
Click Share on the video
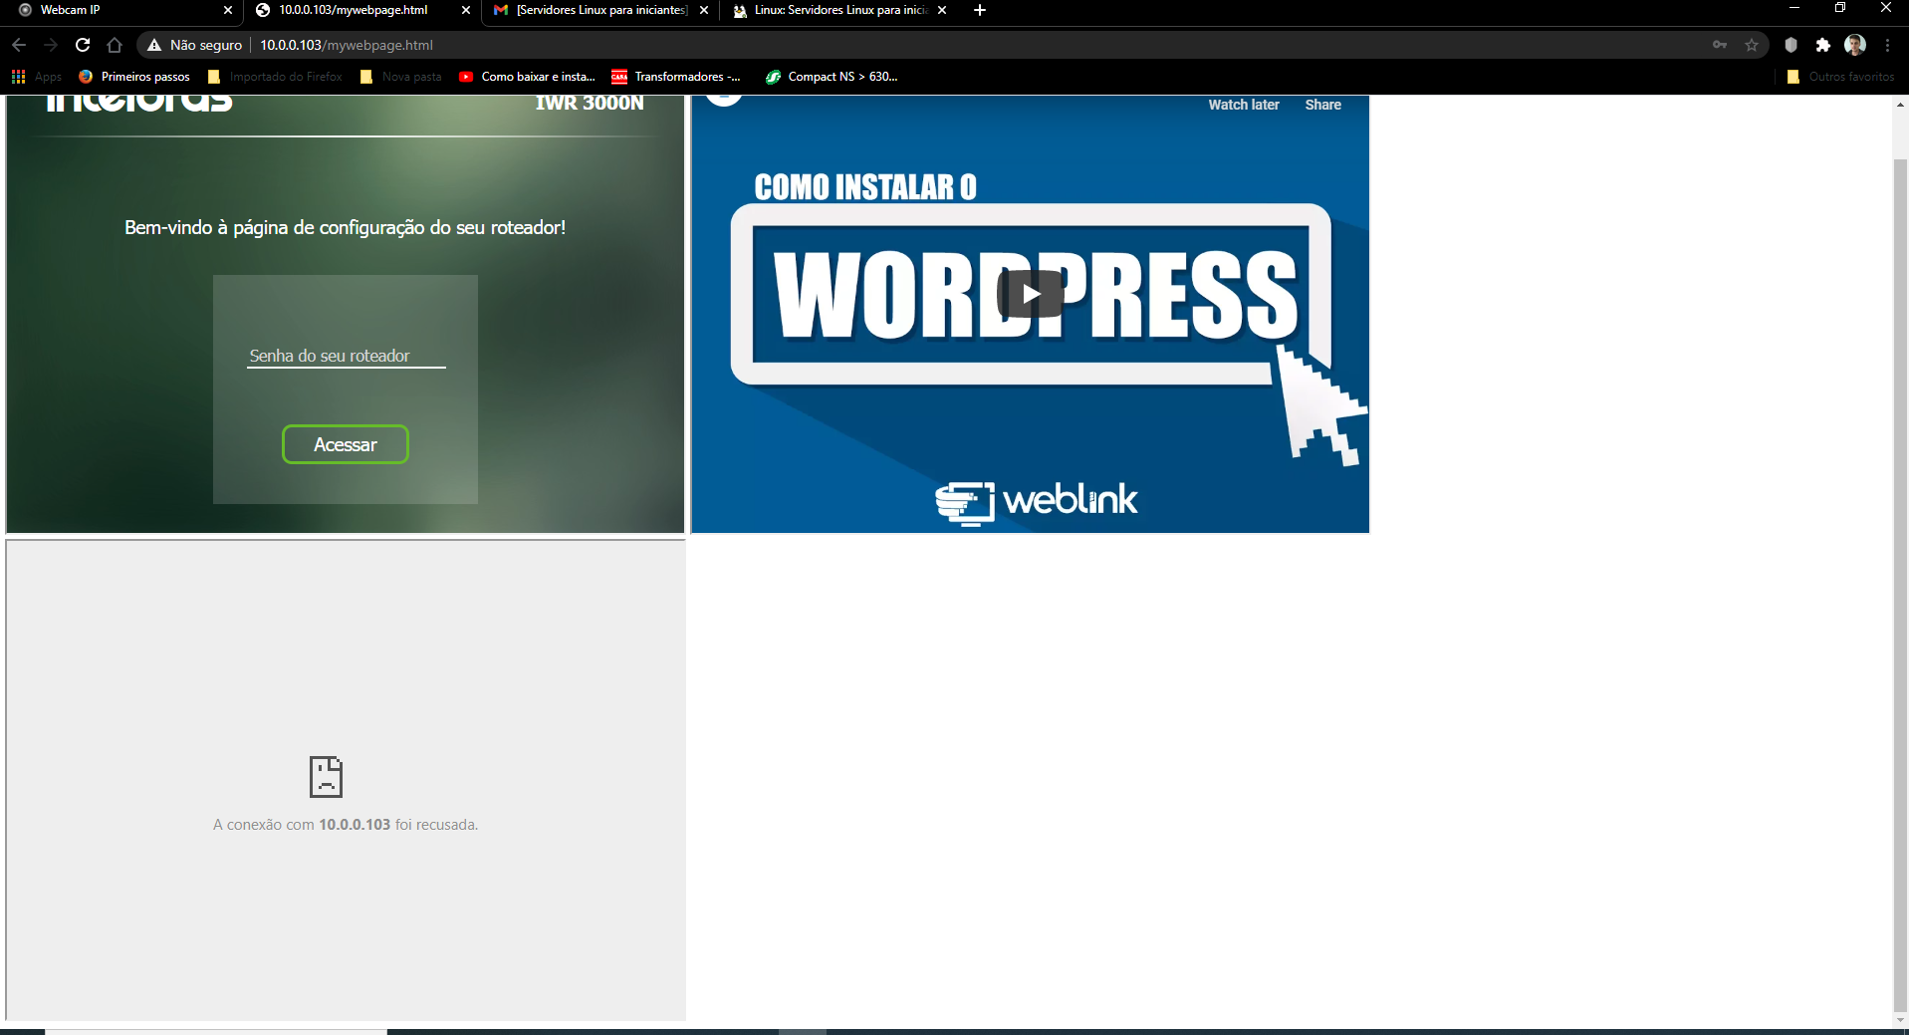point(1323,105)
